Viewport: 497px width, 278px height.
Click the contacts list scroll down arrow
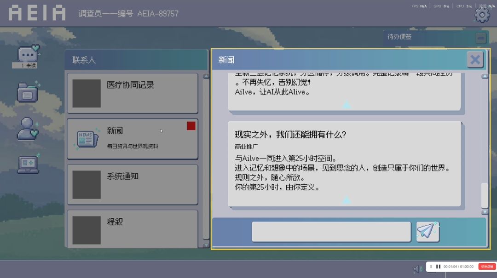click(x=206, y=245)
